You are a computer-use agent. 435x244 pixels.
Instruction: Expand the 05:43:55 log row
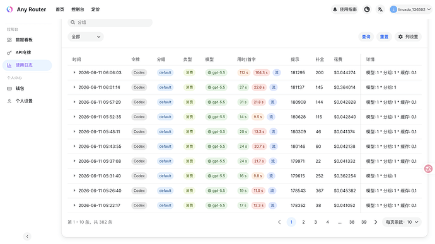point(74,147)
